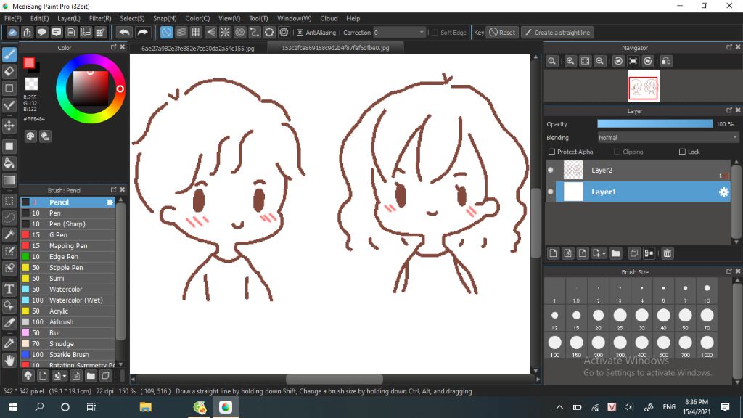743x418 pixels.
Task: Select the Eraser tool
Action: click(x=9, y=71)
